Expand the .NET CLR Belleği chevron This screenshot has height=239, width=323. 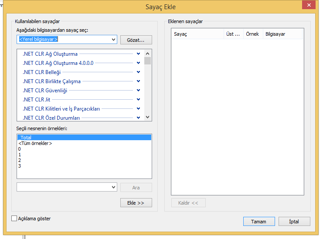tap(138, 72)
